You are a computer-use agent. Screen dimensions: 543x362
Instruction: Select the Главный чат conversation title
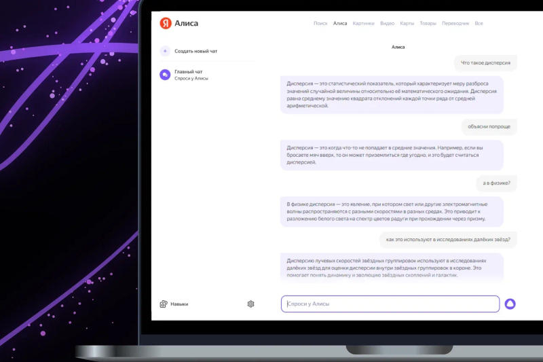[x=189, y=72]
